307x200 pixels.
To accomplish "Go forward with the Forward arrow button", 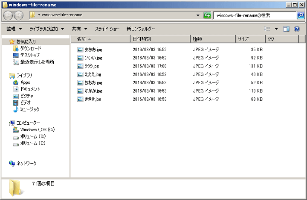I will pyautogui.click(x=19, y=15).
